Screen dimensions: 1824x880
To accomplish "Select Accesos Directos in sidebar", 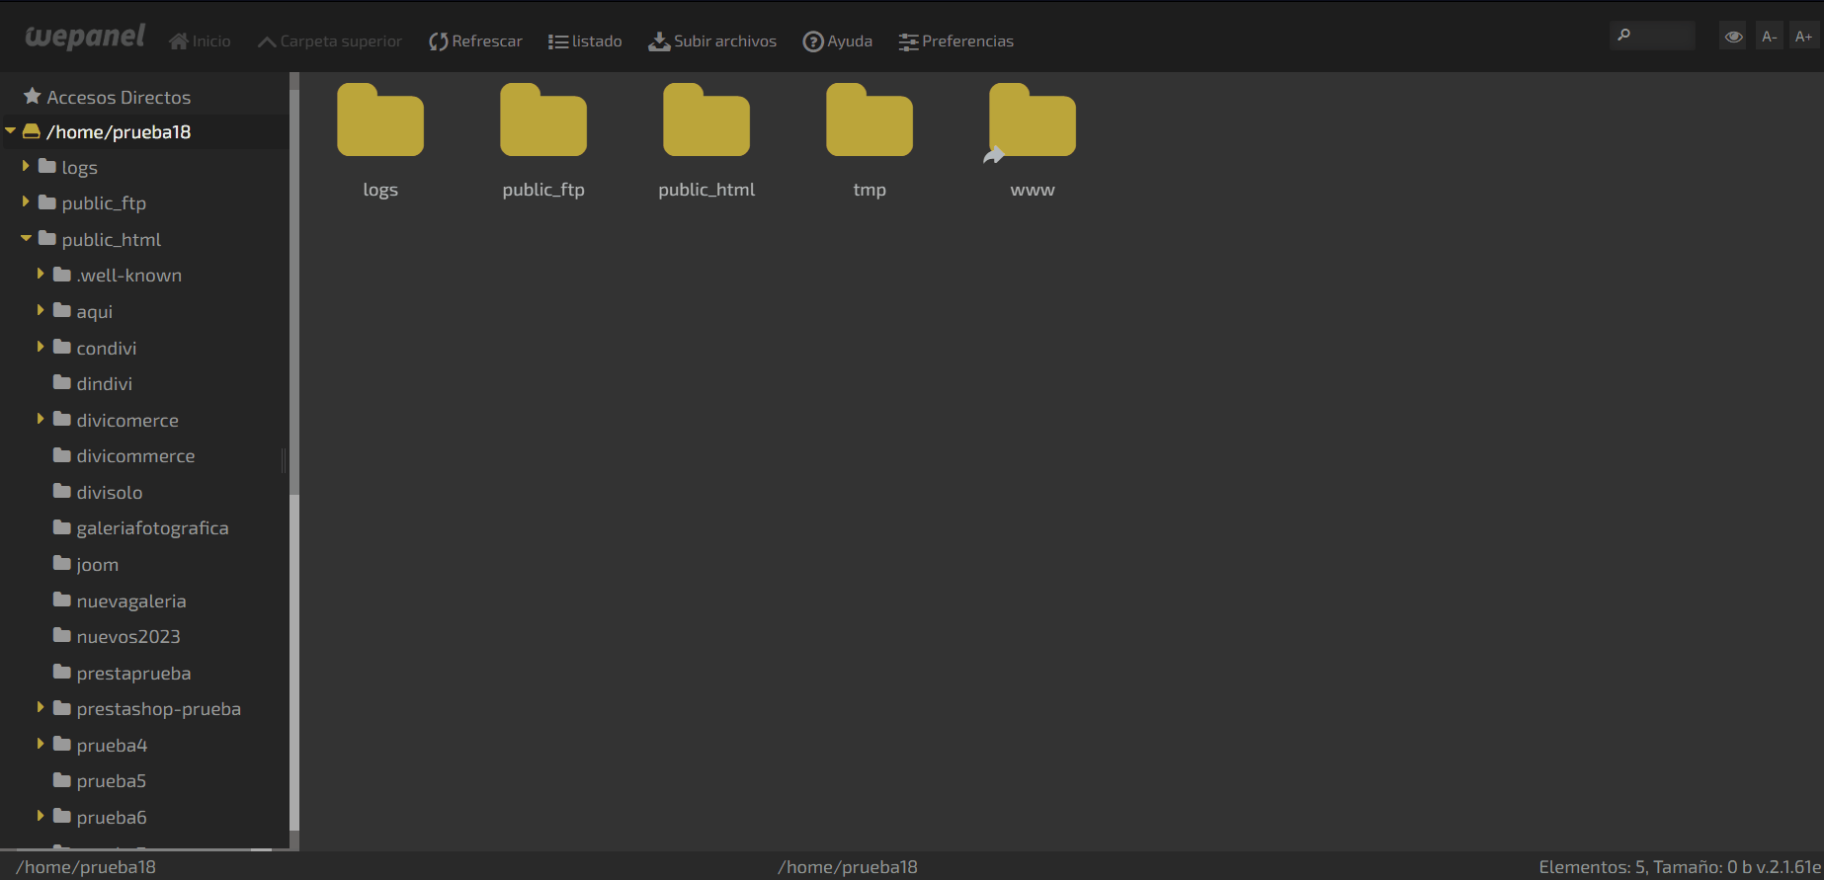I will click(119, 97).
